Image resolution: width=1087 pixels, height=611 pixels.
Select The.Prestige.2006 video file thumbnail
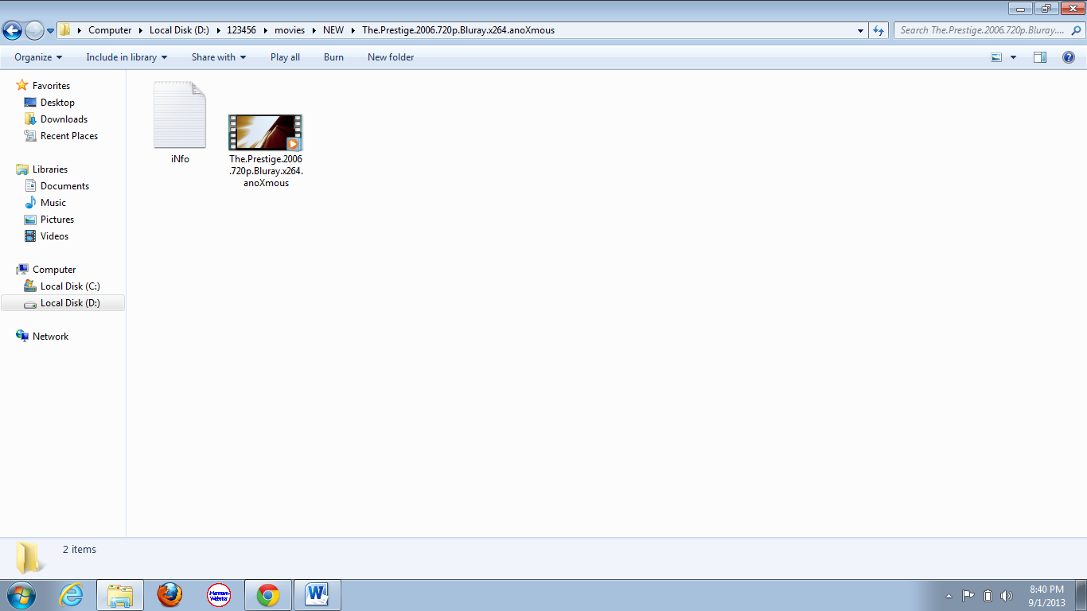tap(266, 133)
